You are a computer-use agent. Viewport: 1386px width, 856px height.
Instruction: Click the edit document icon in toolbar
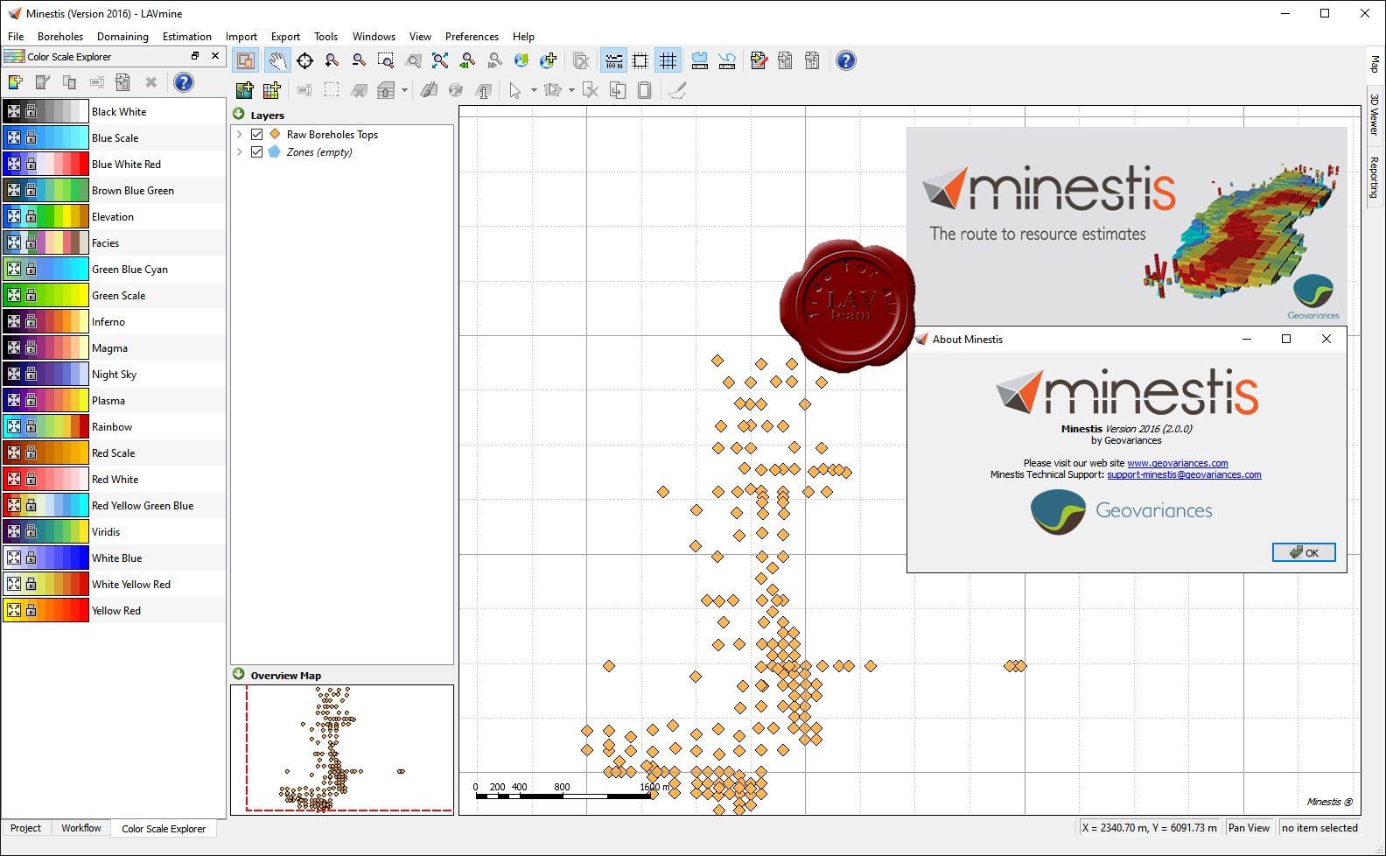[759, 60]
